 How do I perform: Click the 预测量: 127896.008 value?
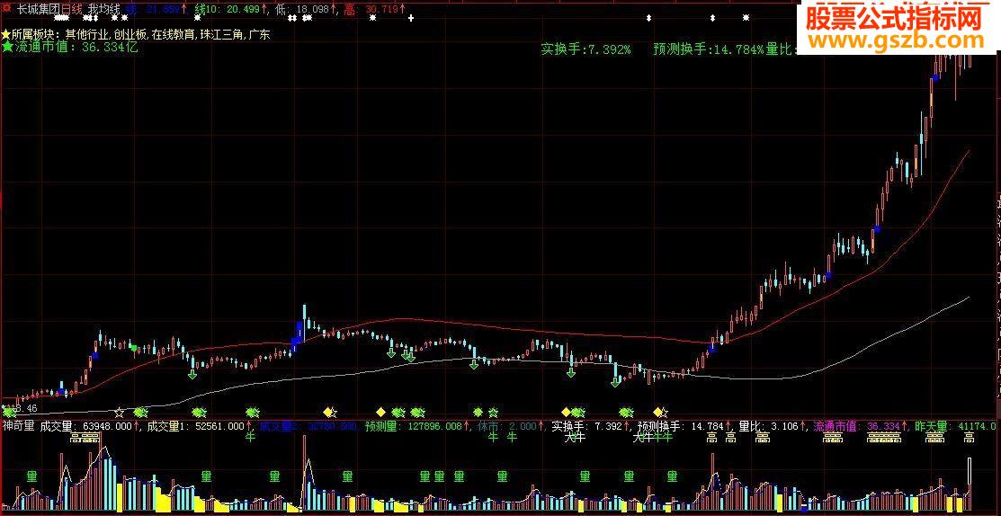coord(415,426)
